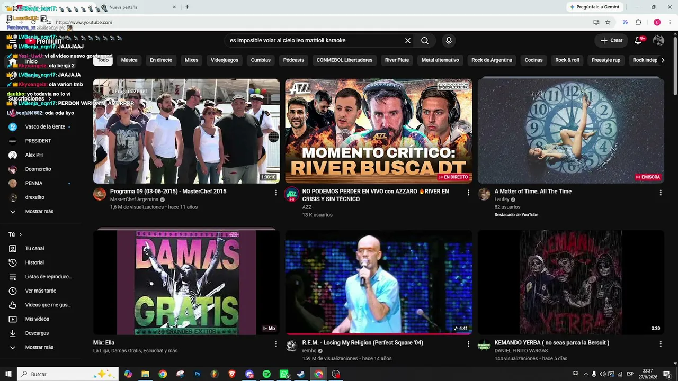Start voice search with the microphone

pos(449,41)
